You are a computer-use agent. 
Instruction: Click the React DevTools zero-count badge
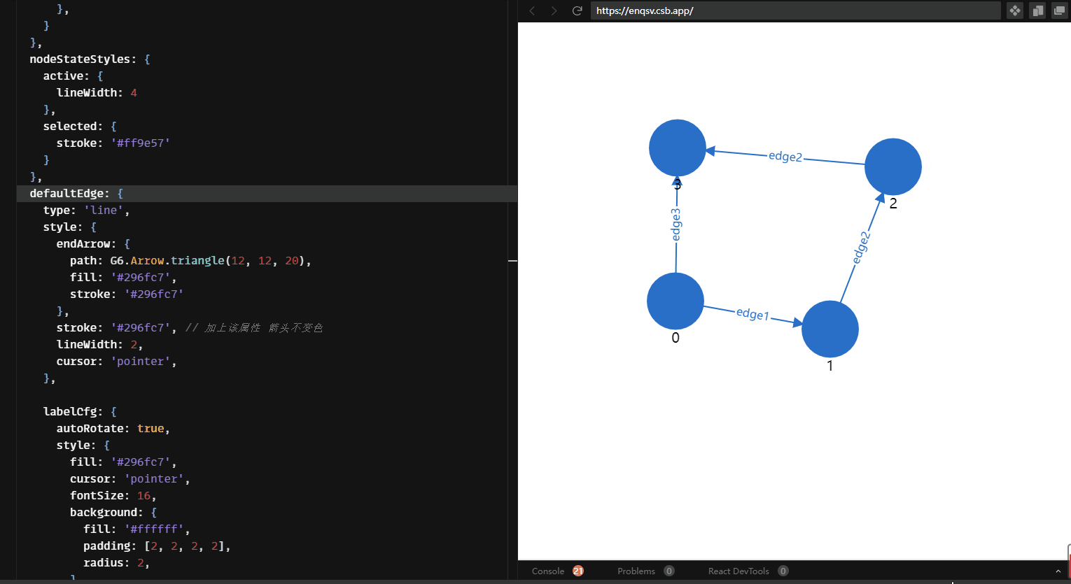click(x=783, y=571)
